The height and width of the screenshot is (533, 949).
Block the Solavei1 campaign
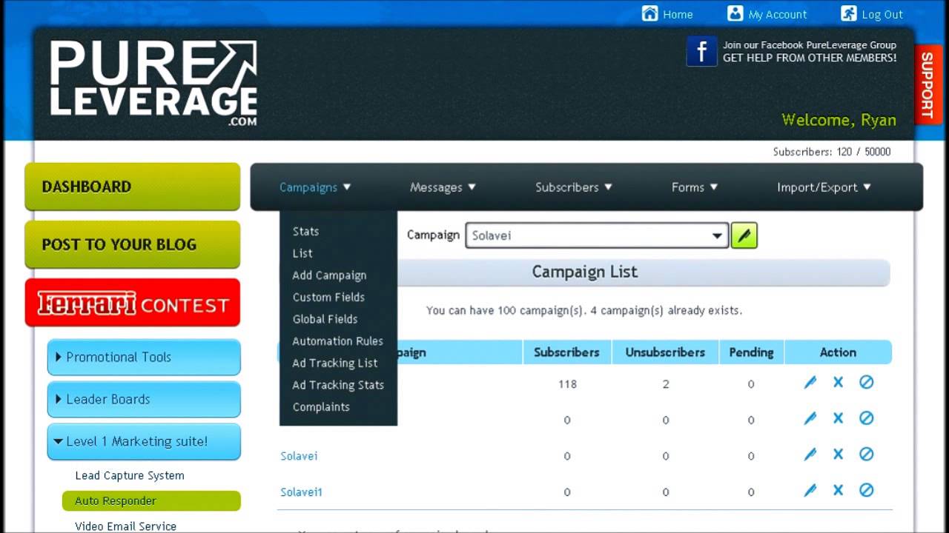click(866, 490)
